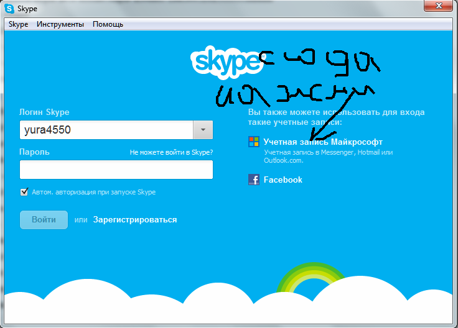Click the Microsoft account logo icon

point(253,142)
